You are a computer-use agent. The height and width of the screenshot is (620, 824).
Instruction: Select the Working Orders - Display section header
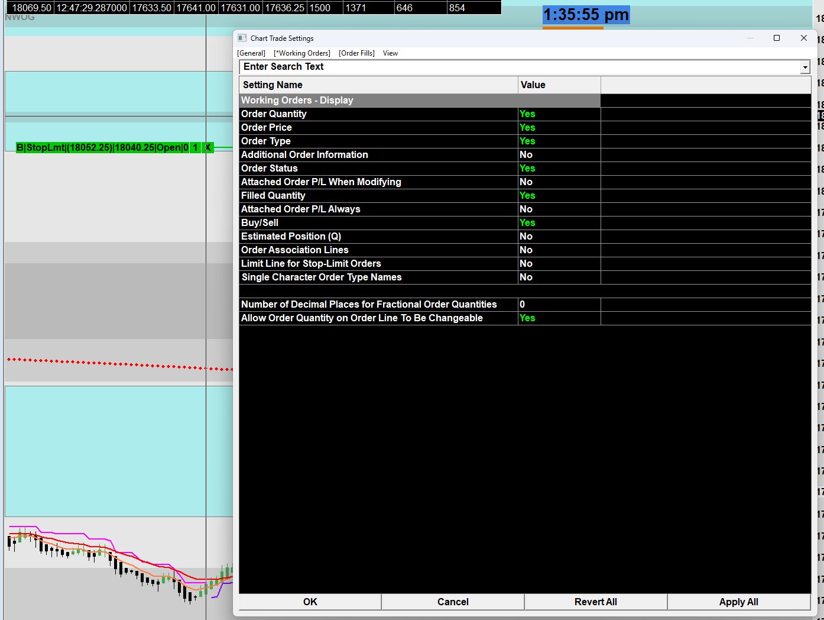420,101
